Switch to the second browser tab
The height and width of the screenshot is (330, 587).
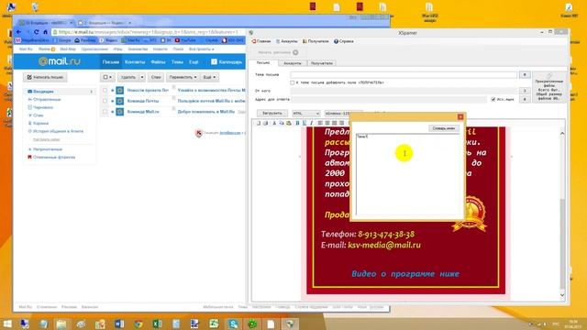(x=105, y=23)
